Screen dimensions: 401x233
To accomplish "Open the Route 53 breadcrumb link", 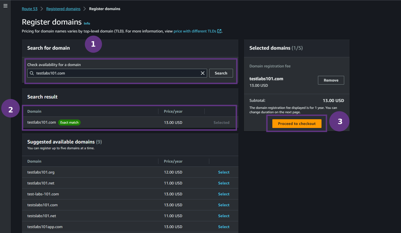I will pyautogui.click(x=30, y=8).
